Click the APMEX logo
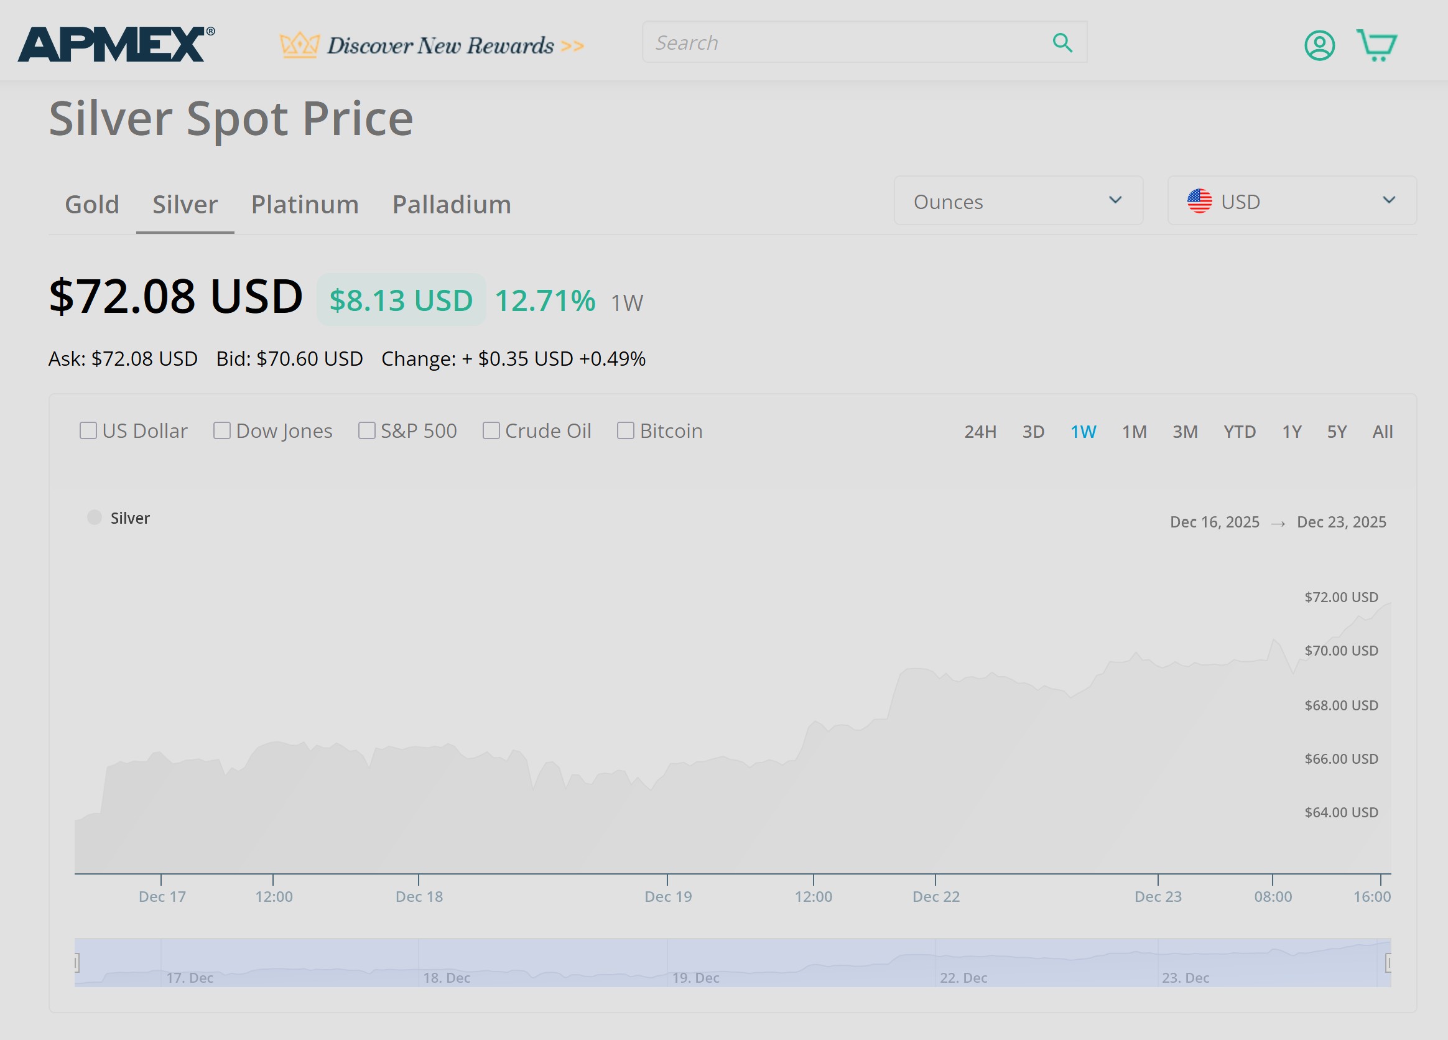 pyautogui.click(x=116, y=44)
